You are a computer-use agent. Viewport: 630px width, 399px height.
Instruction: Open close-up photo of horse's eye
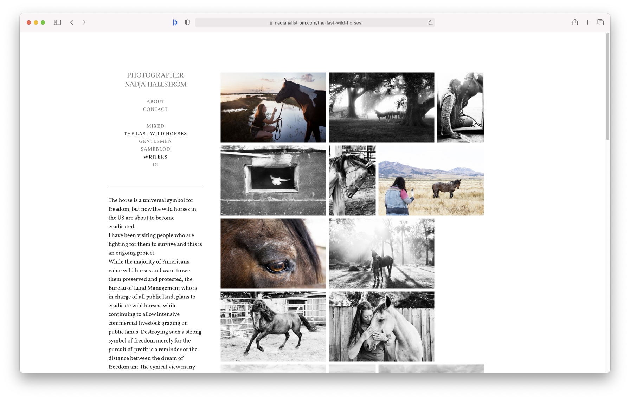273,253
